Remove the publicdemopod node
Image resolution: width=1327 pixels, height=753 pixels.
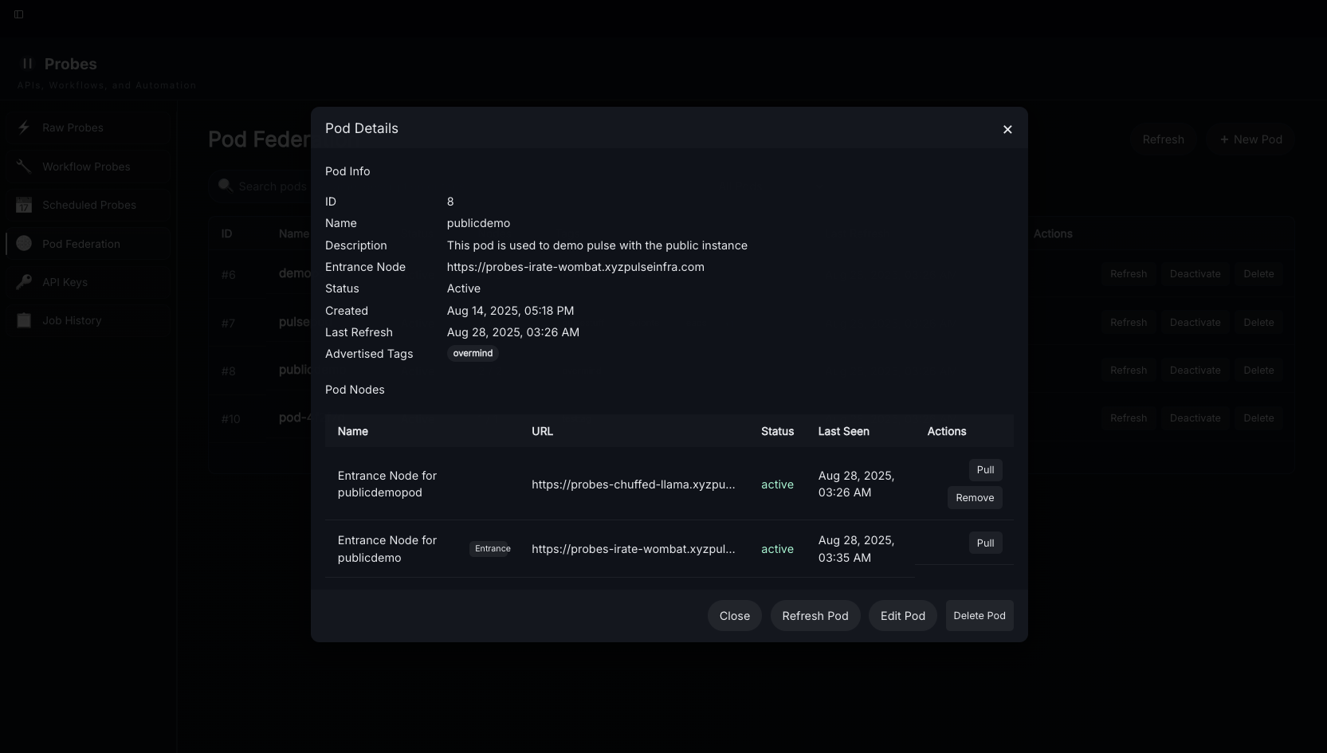coord(975,498)
